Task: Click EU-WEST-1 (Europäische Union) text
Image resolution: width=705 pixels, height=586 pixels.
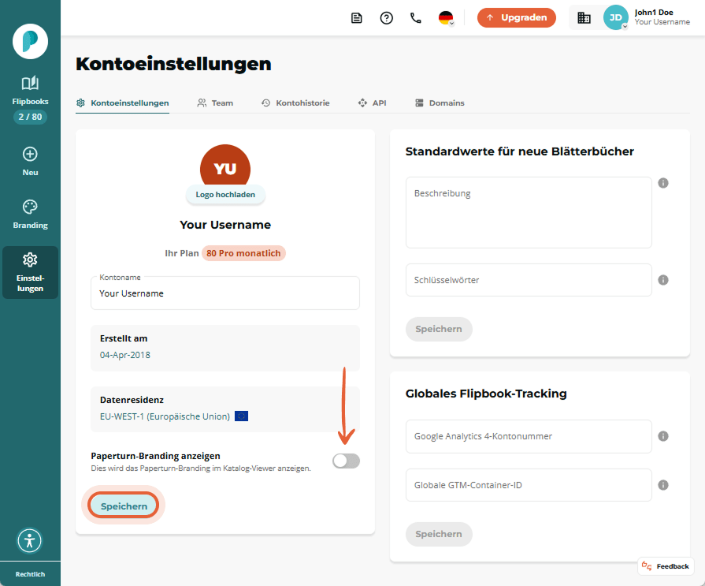Action: tap(165, 416)
